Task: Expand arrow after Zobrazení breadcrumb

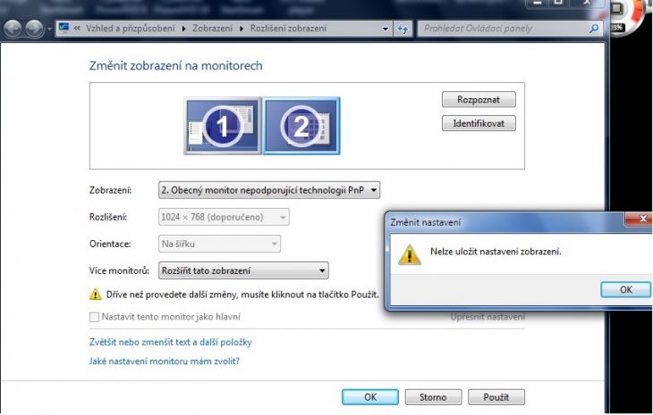Action: pyautogui.click(x=242, y=29)
